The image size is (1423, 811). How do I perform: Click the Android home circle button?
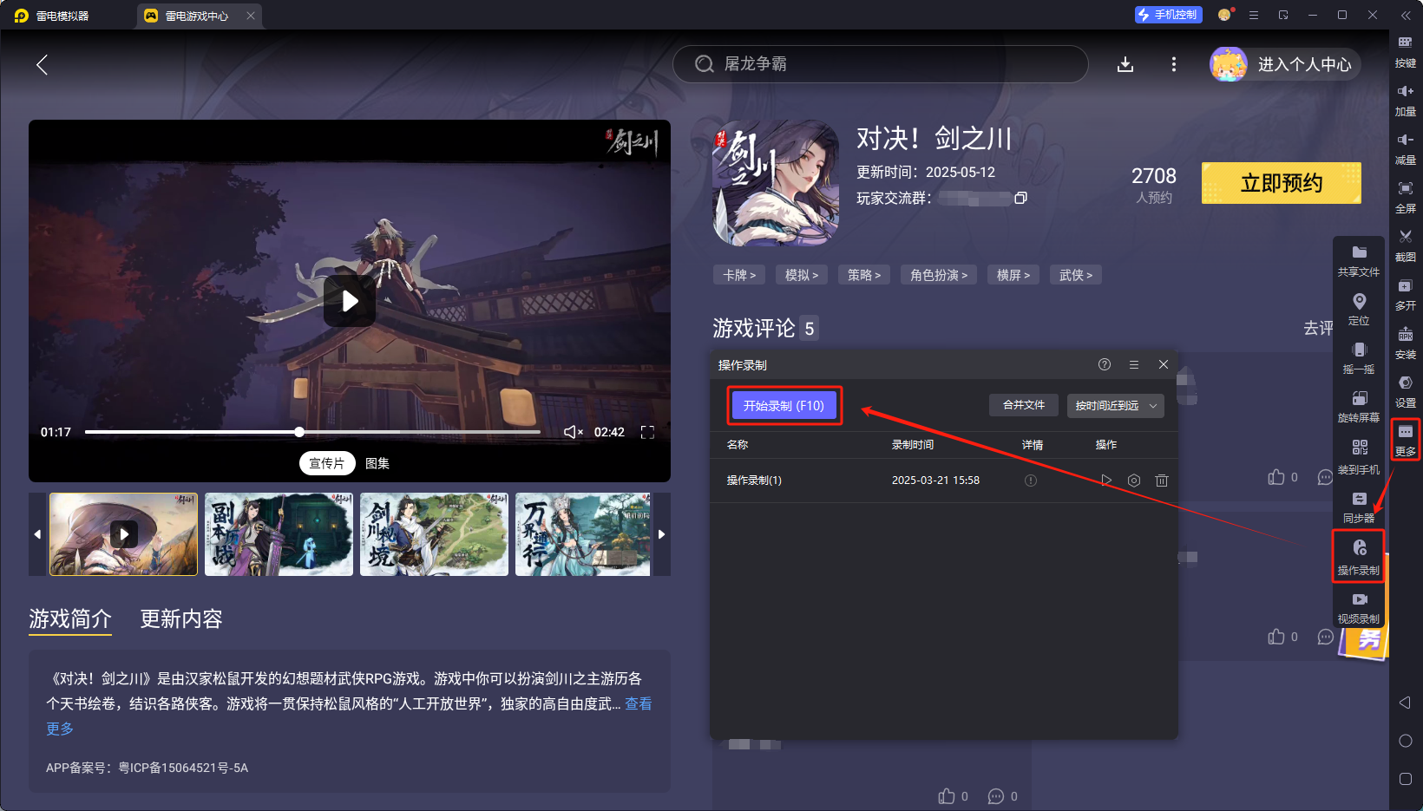tap(1406, 741)
